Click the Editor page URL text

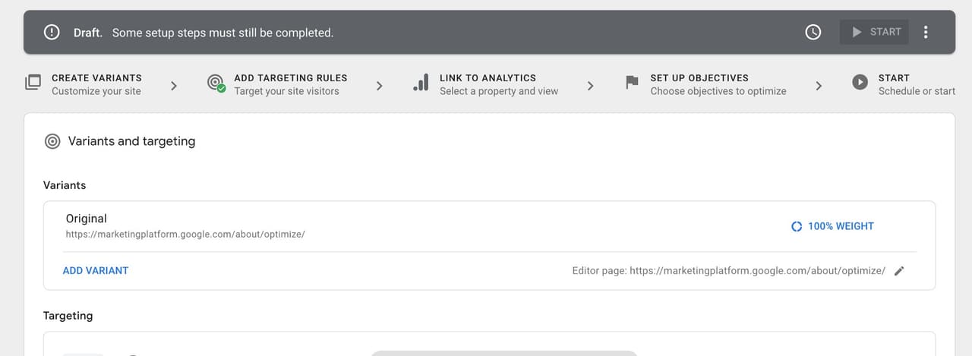[x=756, y=271]
